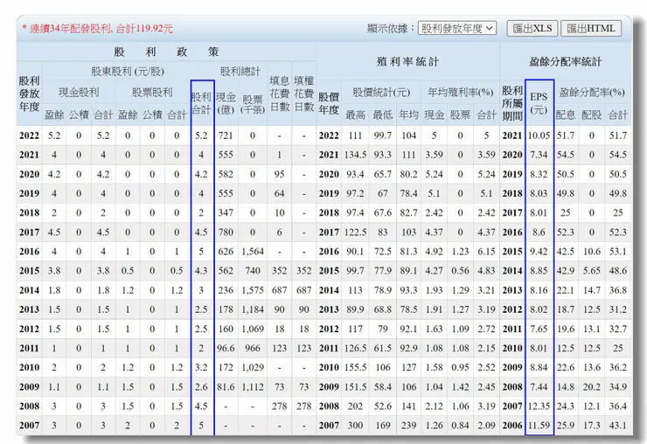Select lowest price cell 58.4
647x444 pixels.
tap(382, 386)
